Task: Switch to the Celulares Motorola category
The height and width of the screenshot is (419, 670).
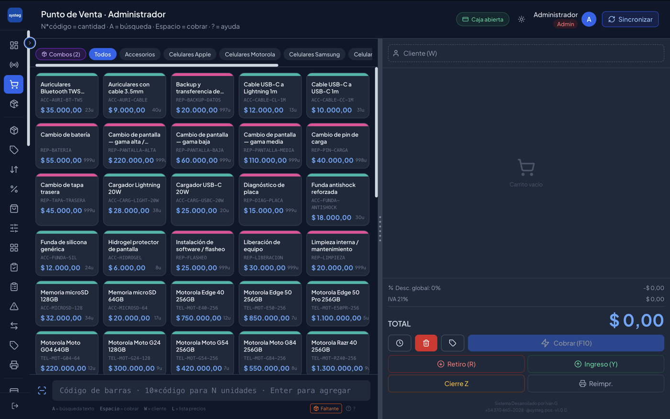Action: click(x=250, y=54)
